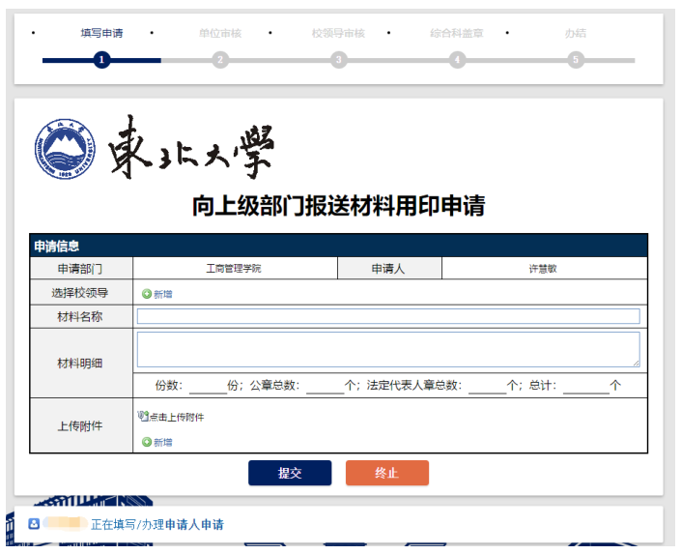The height and width of the screenshot is (554, 681).
Task: Open the 校领导审核 step label
Action: (x=338, y=34)
